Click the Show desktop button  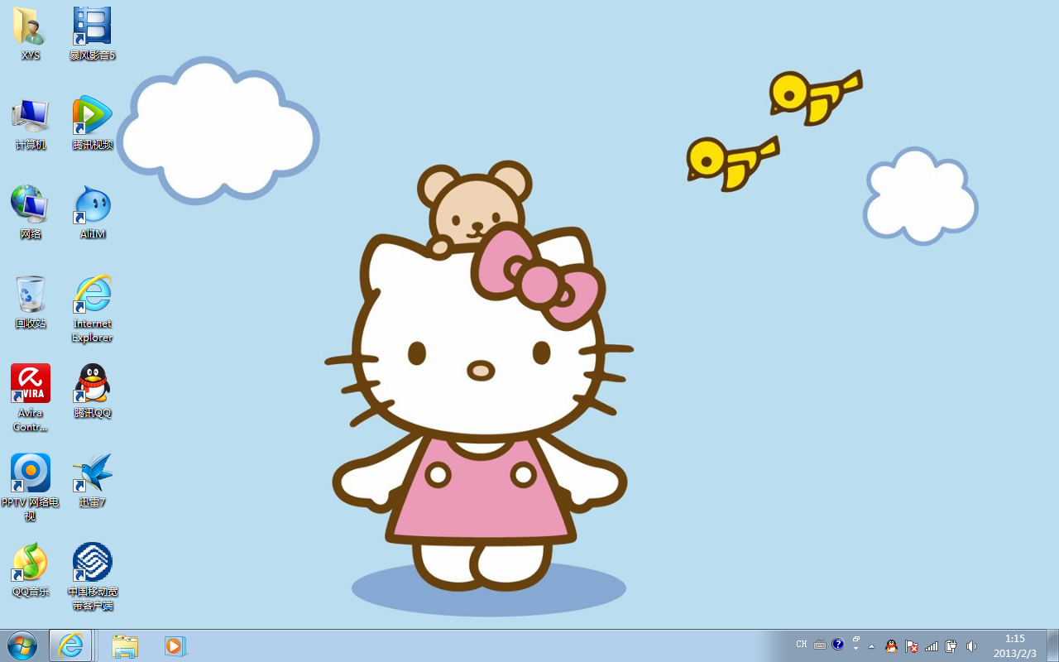click(x=1052, y=645)
